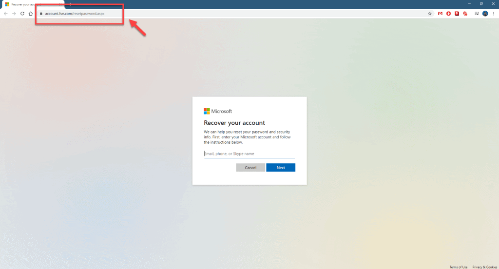Reload the current page
The width and height of the screenshot is (499, 269).
pos(22,13)
